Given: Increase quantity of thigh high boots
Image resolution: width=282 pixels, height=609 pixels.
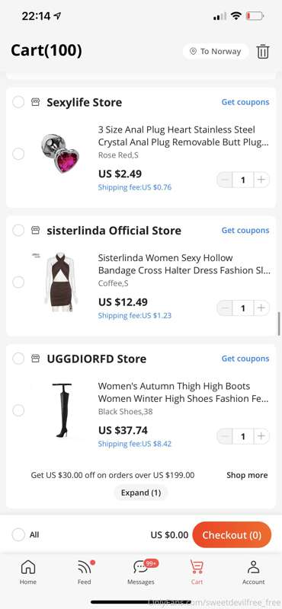Looking at the screenshot, I should pyautogui.click(x=261, y=436).
